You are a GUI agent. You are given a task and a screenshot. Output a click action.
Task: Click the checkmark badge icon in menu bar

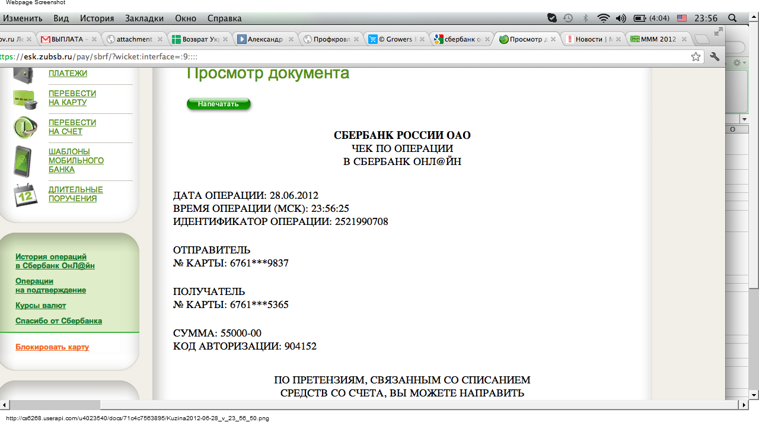(551, 18)
